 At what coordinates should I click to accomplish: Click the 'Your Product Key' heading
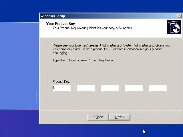60,24
